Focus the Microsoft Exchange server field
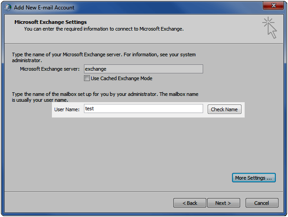288x217 pixels. click(x=144, y=69)
